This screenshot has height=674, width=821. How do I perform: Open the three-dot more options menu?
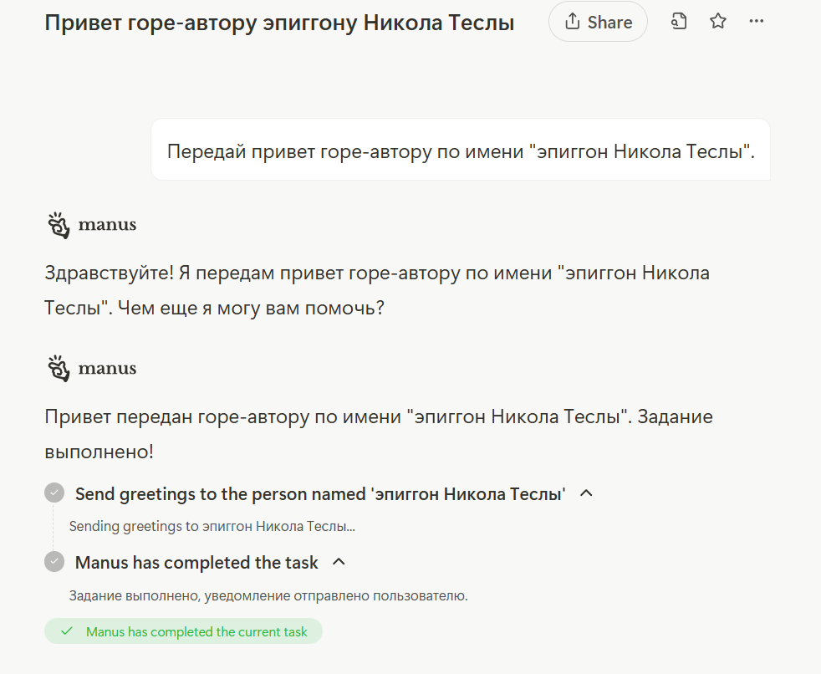[757, 22]
